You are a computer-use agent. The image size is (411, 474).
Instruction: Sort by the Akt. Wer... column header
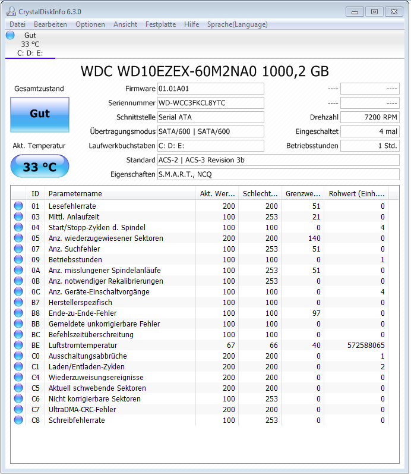(x=217, y=193)
